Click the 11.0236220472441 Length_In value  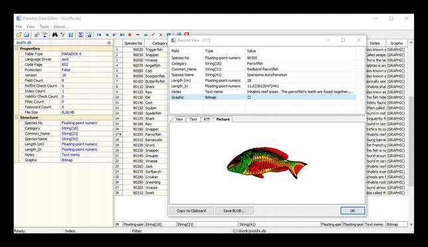tap(263, 86)
